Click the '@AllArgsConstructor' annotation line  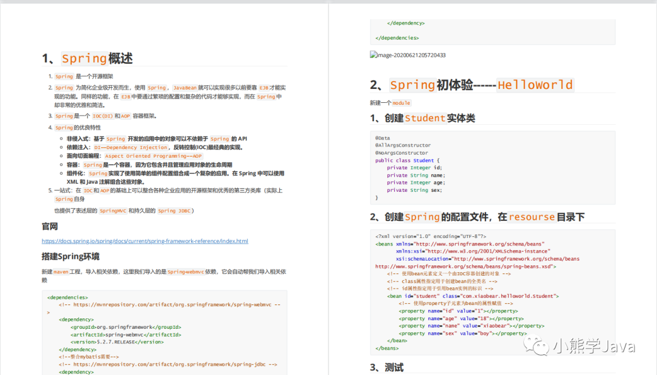403,145
